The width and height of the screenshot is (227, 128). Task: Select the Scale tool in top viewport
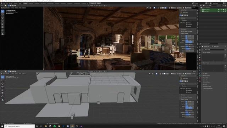click(x=2, y=24)
